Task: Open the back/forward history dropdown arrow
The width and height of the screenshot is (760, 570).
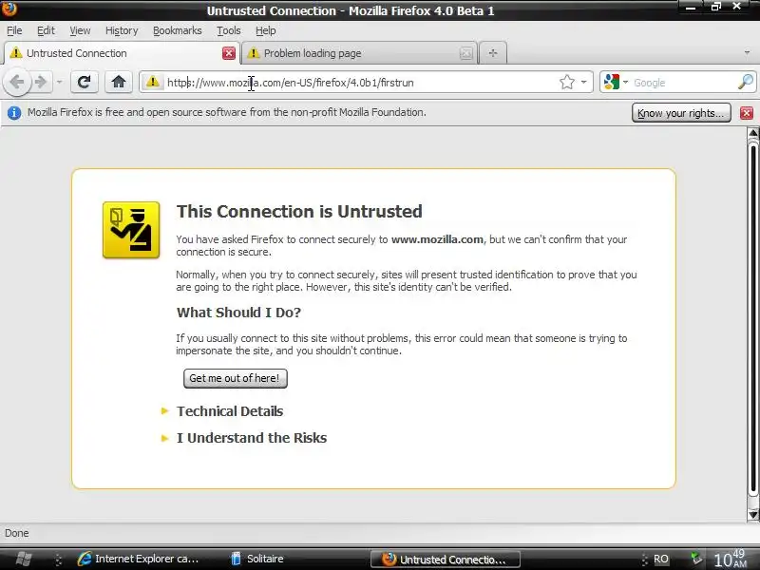Action: tap(59, 82)
